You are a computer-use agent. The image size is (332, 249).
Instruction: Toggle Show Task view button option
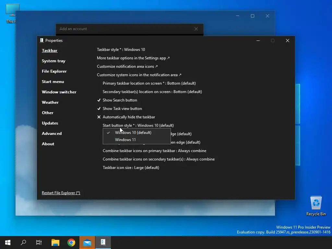point(119,109)
